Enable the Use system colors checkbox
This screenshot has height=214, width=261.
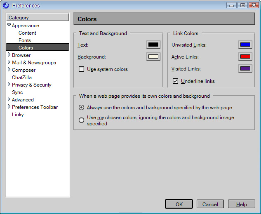point(82,69)
